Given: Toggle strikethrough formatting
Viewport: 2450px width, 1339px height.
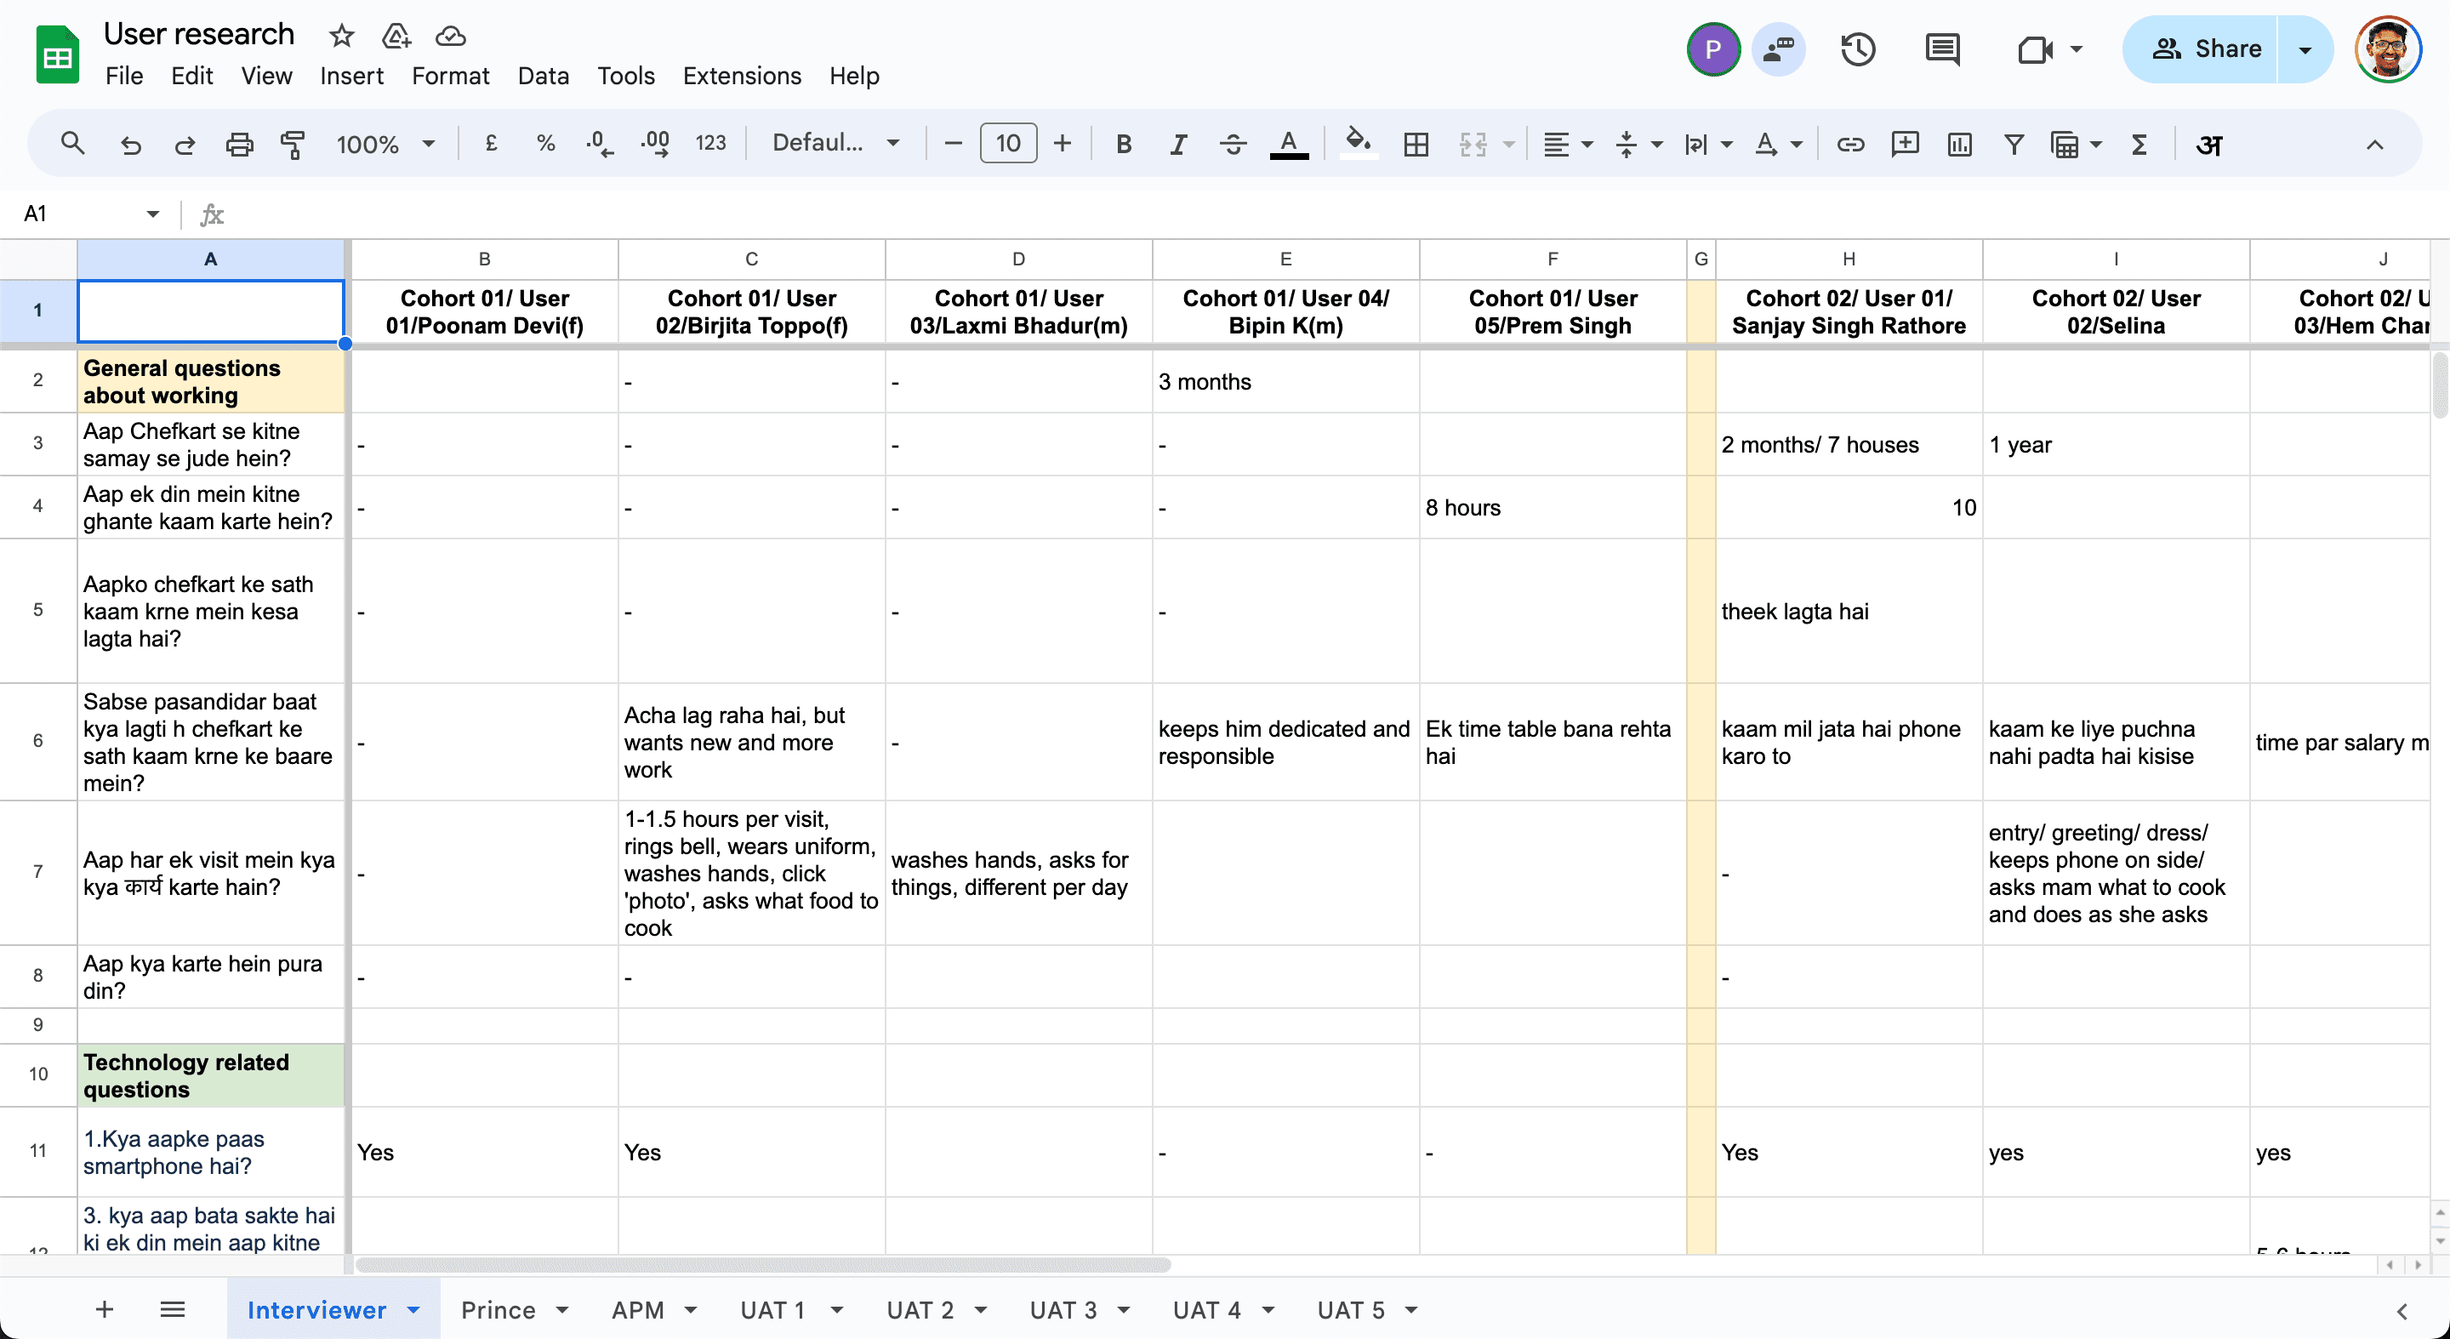Looking at the screenshot, I should [1233, 145].
